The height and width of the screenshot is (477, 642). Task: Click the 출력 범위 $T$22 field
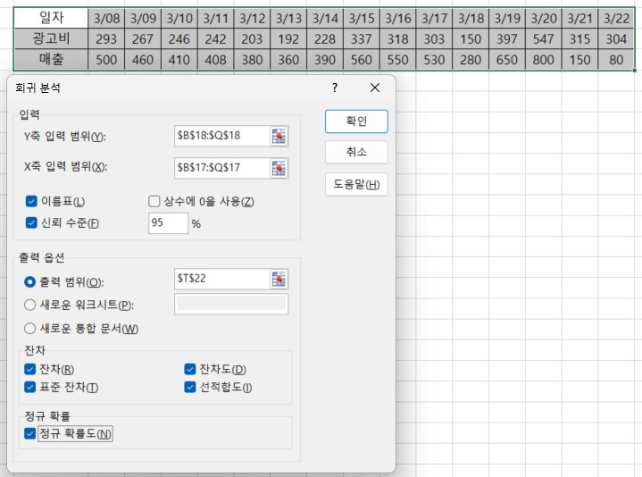click(222, 279)
